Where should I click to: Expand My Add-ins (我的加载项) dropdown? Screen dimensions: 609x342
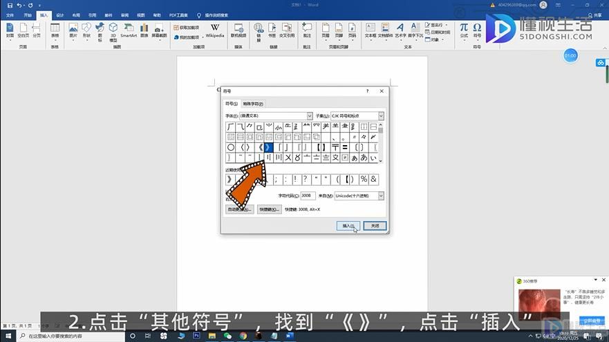(203, 37)
